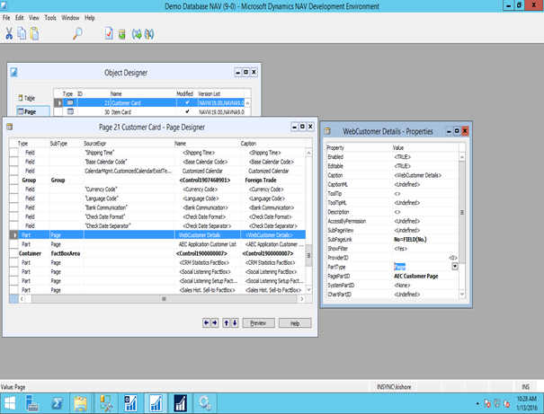Select row marker for Currency Code field
The width and height of the screenshot is (544, 414).
pos(13,189)
